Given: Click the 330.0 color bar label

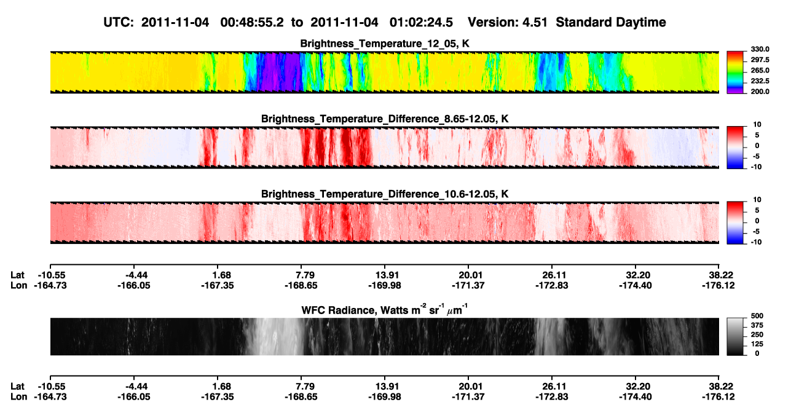Looking at the screenshot, I should 759,49.
